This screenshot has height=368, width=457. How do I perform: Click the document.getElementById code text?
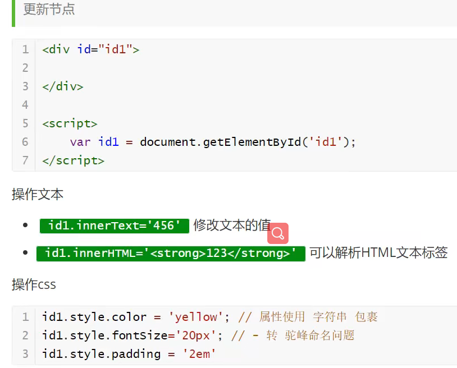coord(248,142)
